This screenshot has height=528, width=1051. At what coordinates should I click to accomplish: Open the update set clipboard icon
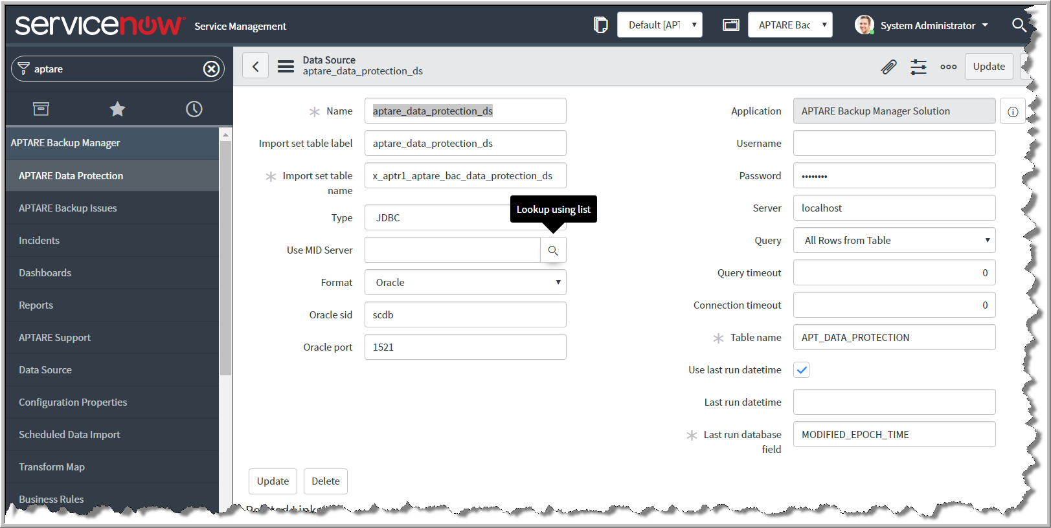coord(600,25)
